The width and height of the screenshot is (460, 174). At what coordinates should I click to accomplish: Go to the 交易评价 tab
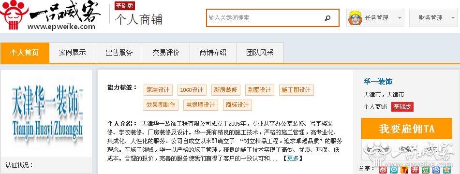[x=166, y=53]
